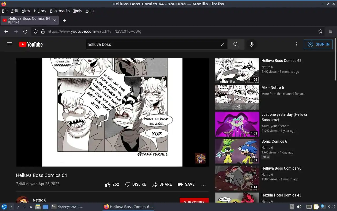Click the Firefox address bar URL
Image resolution: width=337 pixels, height=211 pixels.
95,31
